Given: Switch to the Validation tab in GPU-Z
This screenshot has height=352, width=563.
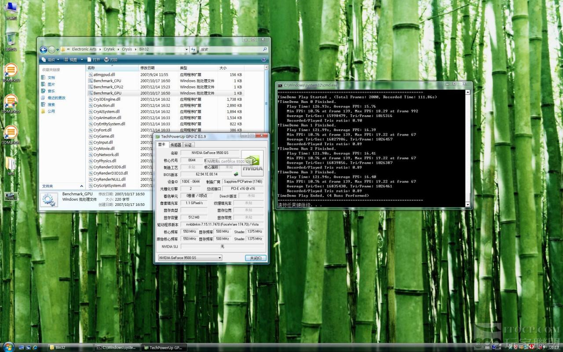Looking at the screenshot, I should (x=188, y=145).
